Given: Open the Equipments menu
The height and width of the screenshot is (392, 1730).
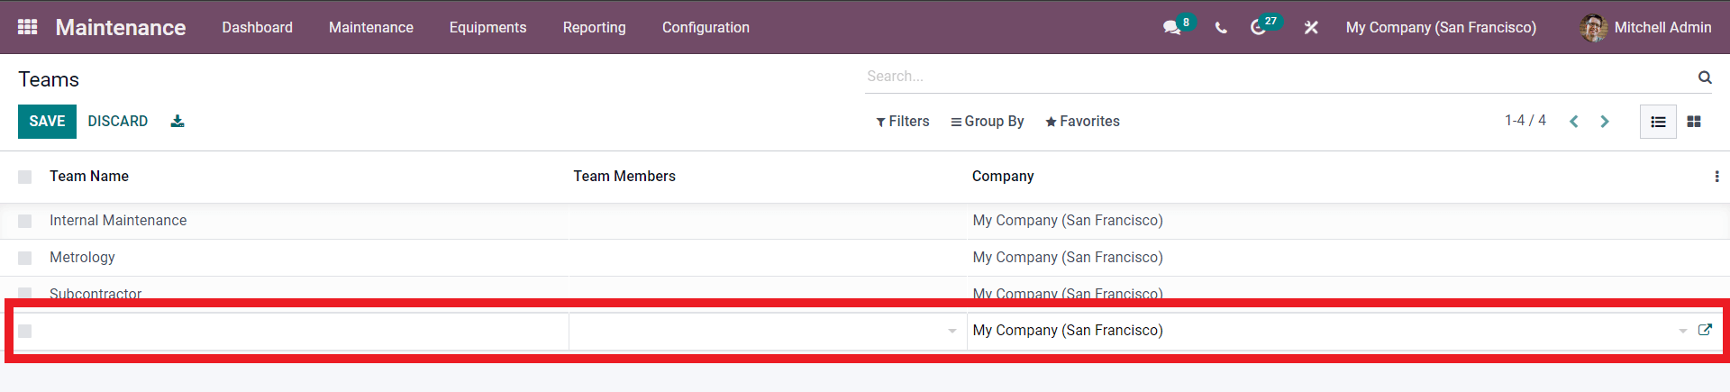Looking at the screenshot, I should [487, 28].
